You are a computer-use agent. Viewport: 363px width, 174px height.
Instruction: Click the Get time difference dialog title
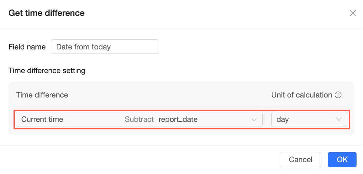click(46, 13)
